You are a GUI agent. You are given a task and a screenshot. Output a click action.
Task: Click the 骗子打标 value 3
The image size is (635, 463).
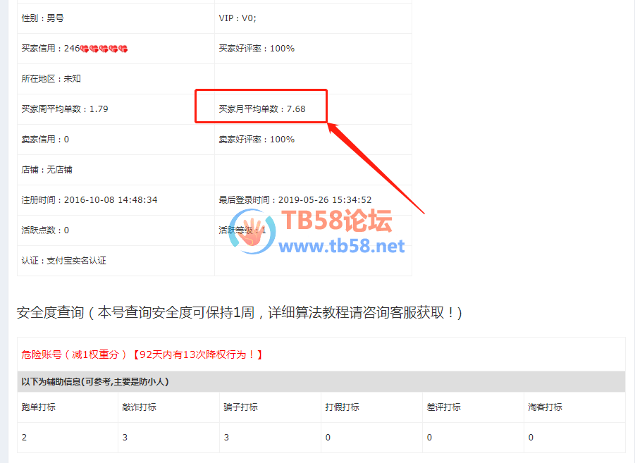(x=226, y=438)
